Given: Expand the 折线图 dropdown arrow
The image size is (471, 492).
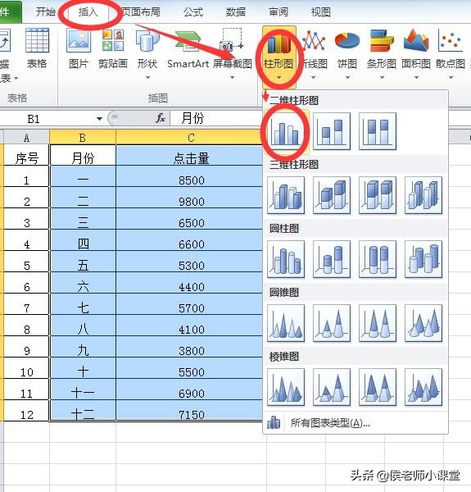Looking at the screenshot, I should 313,78.
